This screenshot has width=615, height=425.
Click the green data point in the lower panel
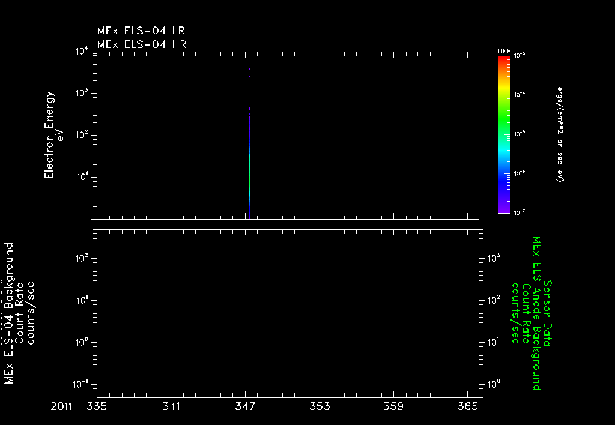pos(249,345)
